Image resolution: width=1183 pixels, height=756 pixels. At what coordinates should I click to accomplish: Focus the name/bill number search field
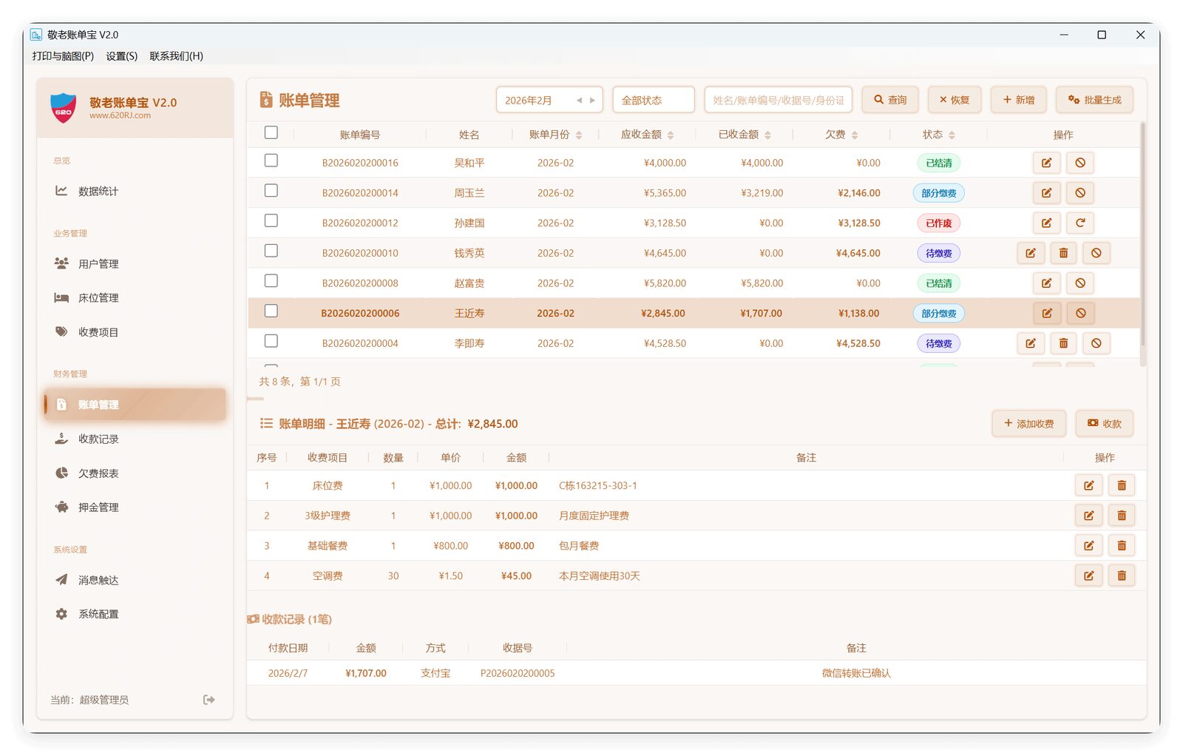(778, 100)
